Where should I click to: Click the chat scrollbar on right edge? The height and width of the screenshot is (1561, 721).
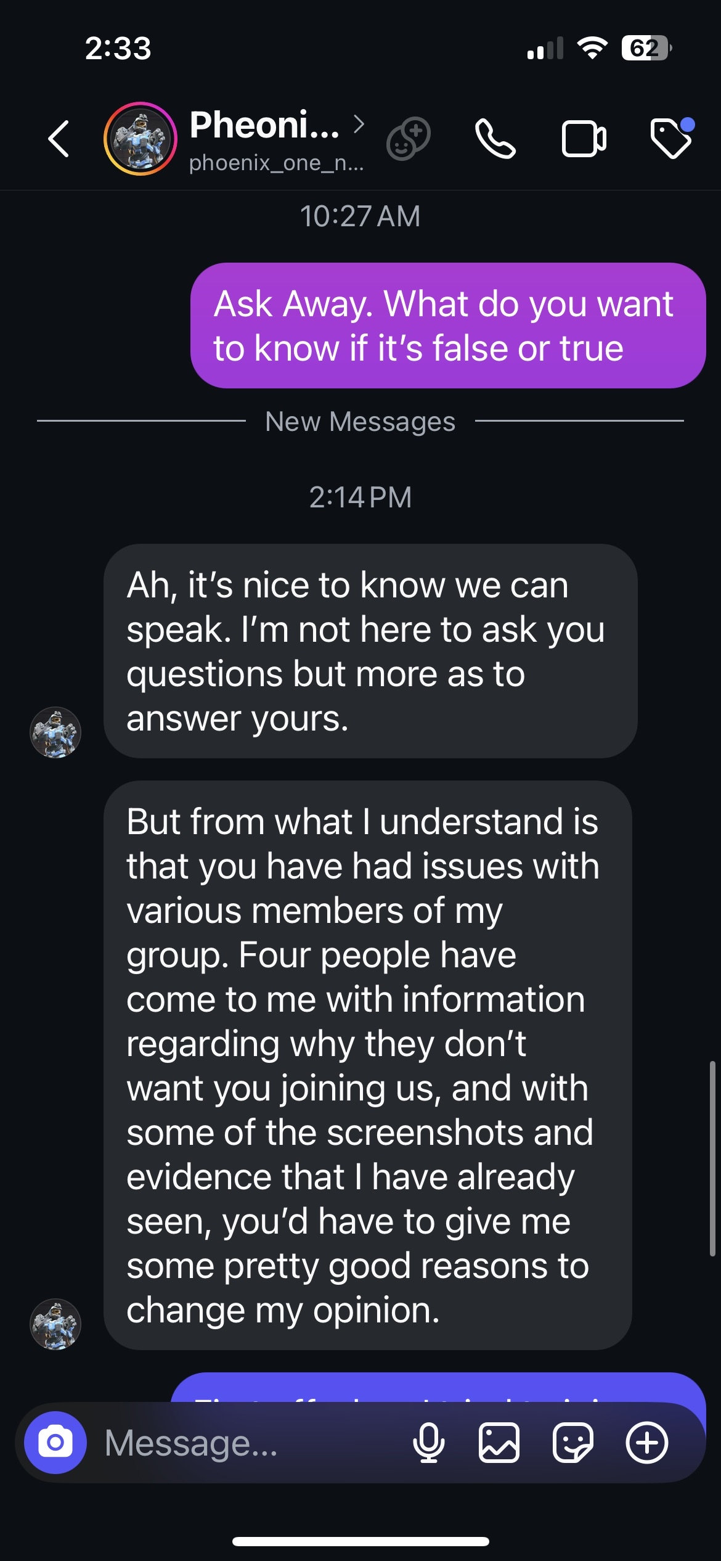click(712, 1159)
